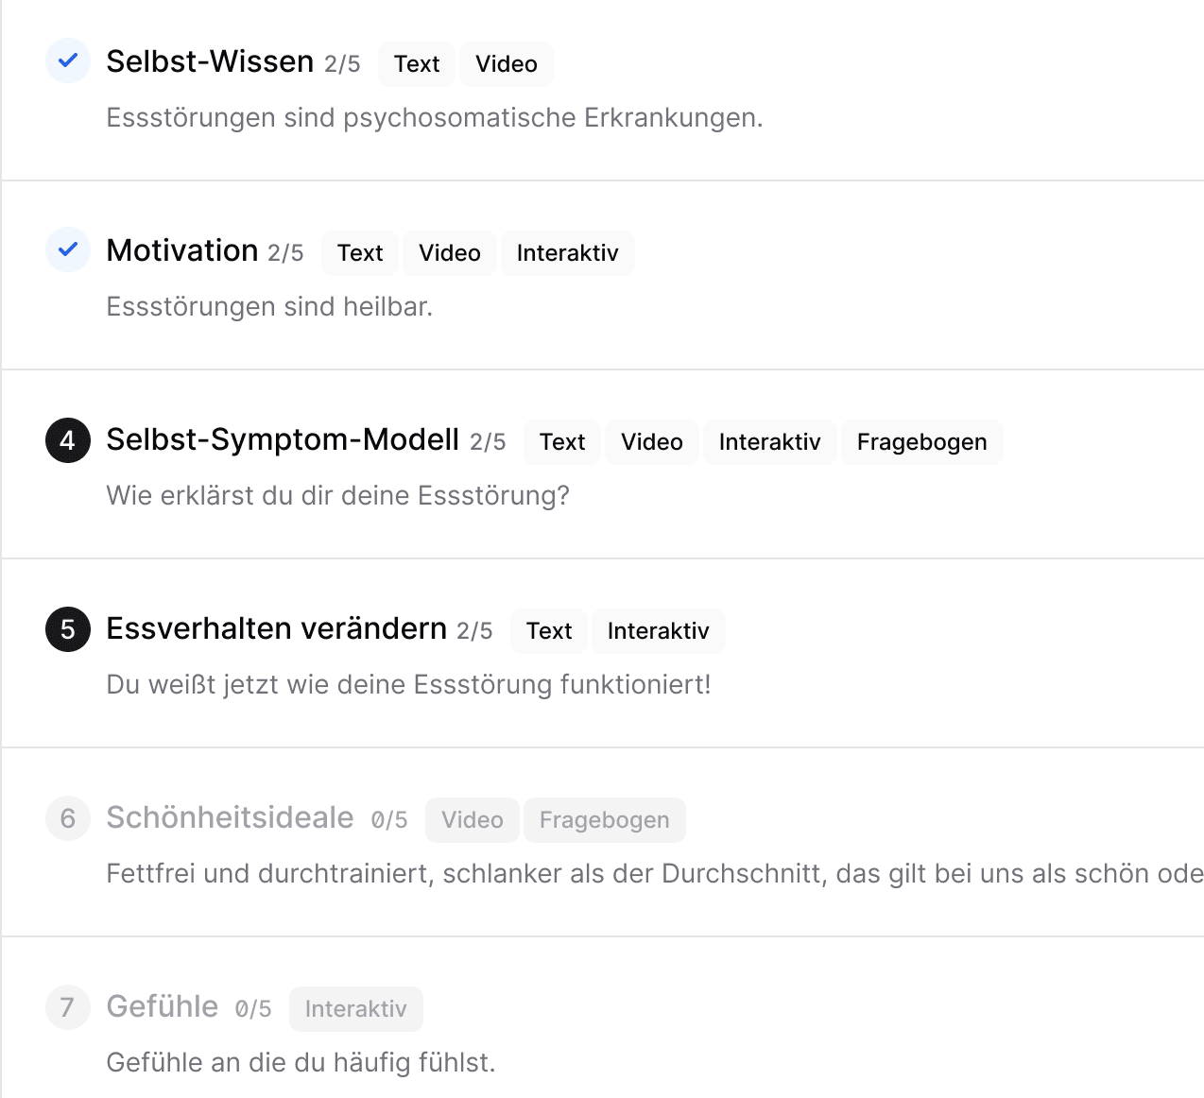
Task: Expand the Selbst-Symptom-Modell module
Action: pos(282,439)
